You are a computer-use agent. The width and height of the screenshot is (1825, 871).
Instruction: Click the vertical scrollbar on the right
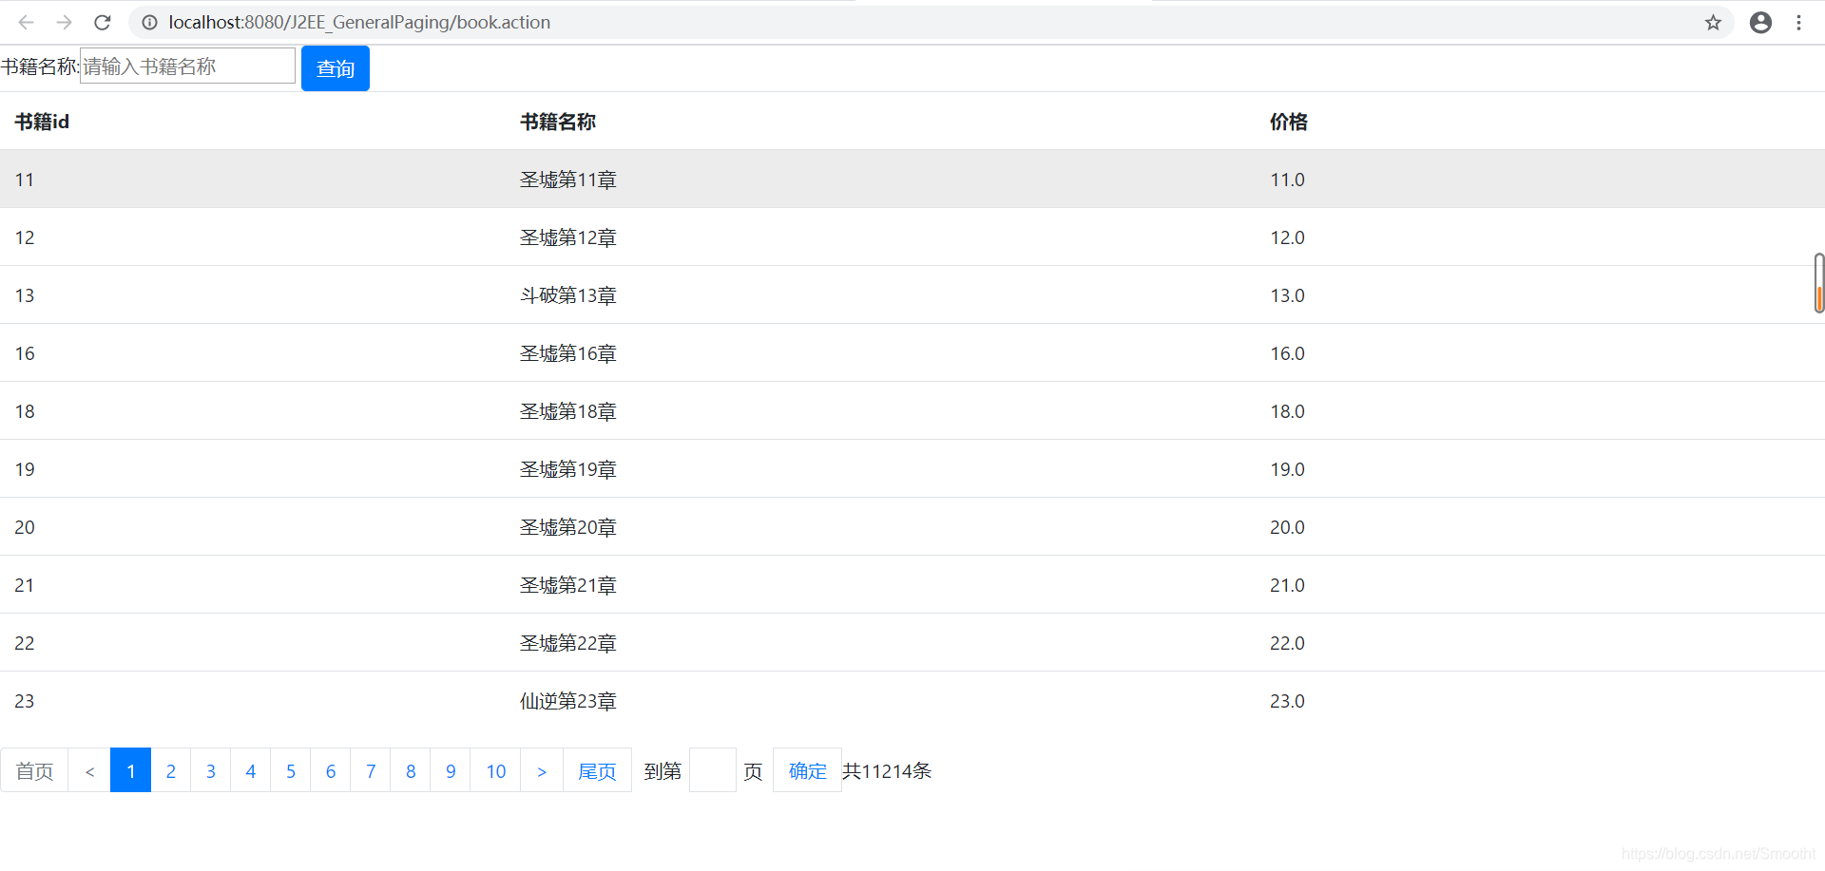1818,282
